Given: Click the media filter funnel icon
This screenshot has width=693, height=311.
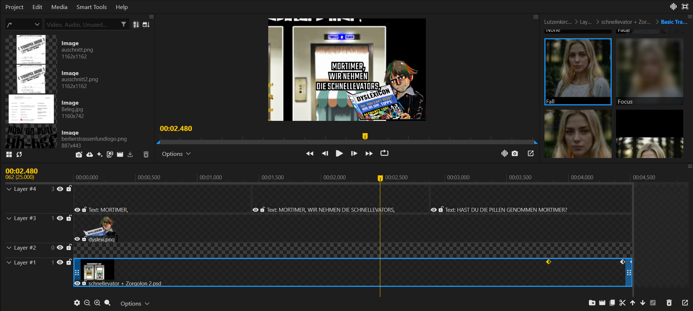Looking at the screenshot, I should (x=124, y=24).
